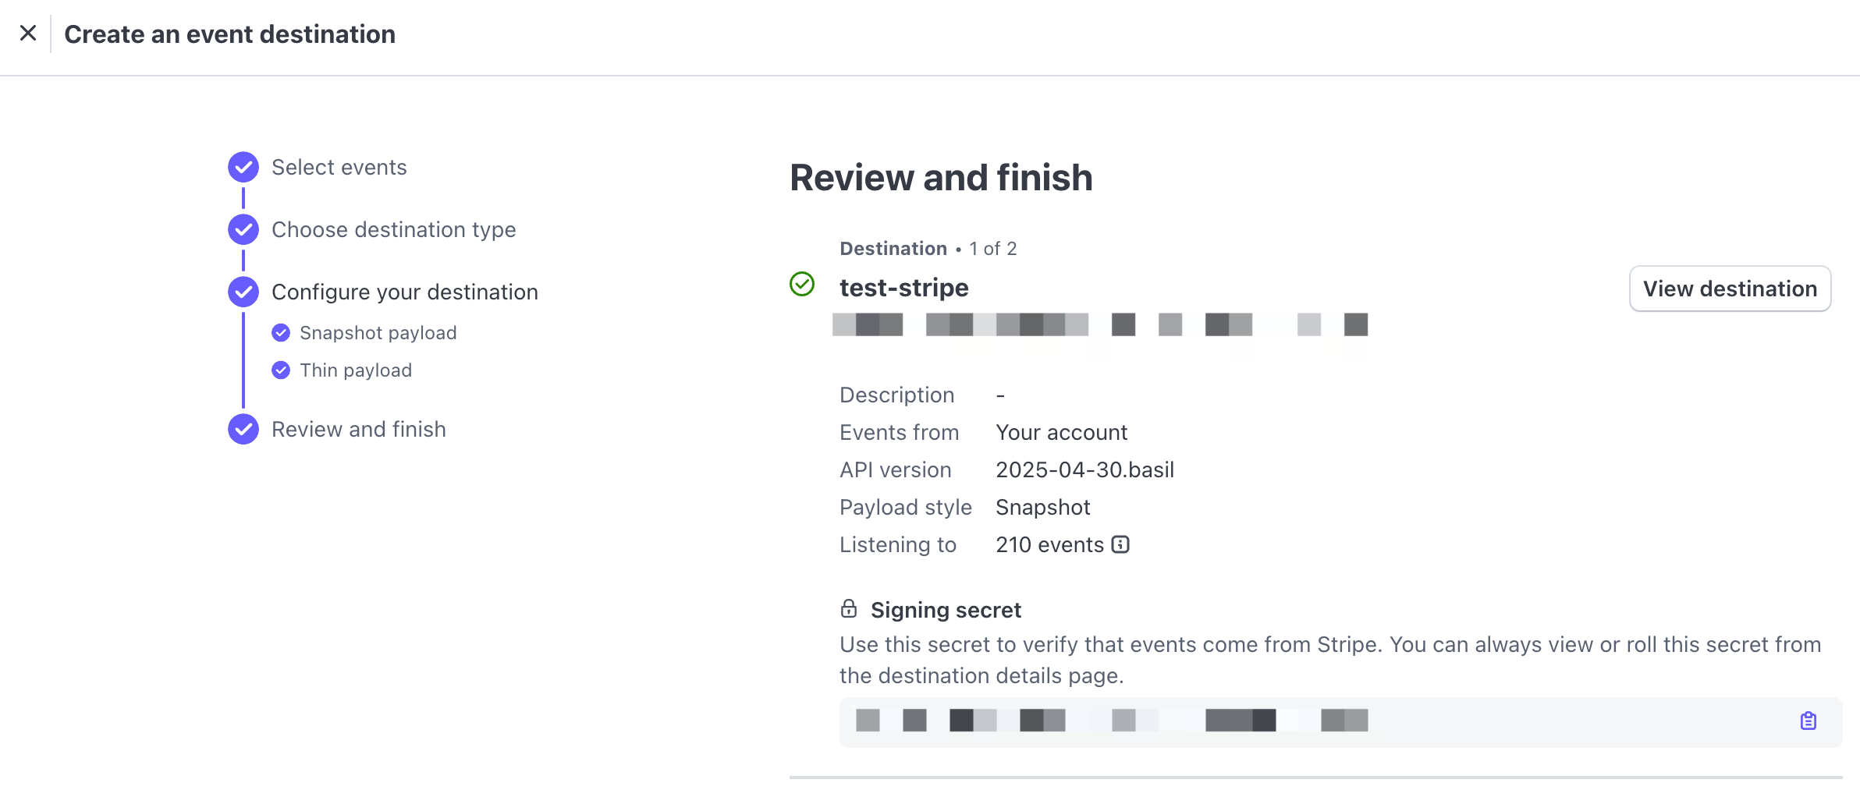The width and height of the screenshot is (1860, 797).
Task: Click the Review and finish step checkmark icon
Action: (x=243, y=429)
